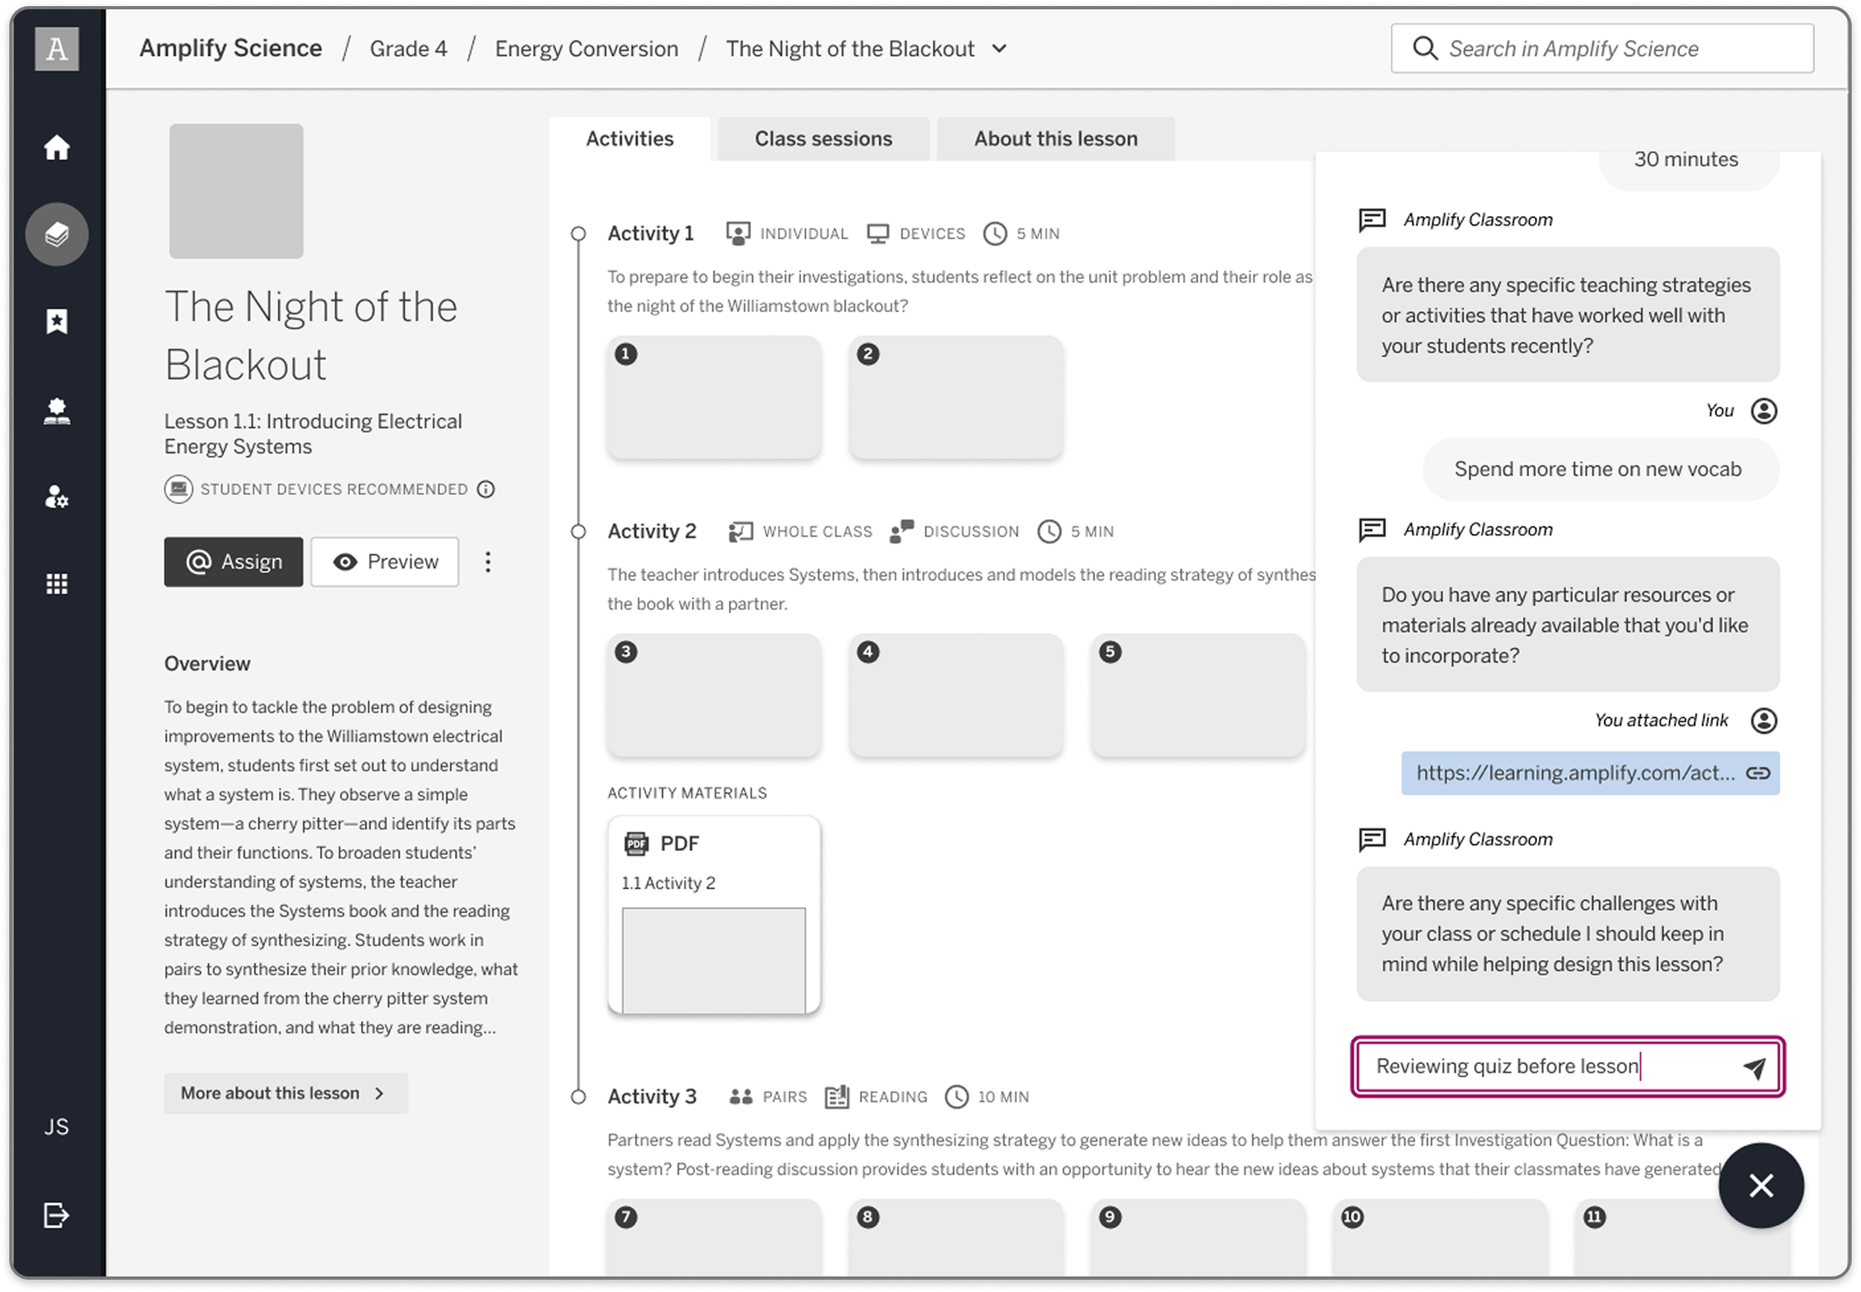
Task: Click the clock icon for Activity 3
Action: tap(957, 1097)
